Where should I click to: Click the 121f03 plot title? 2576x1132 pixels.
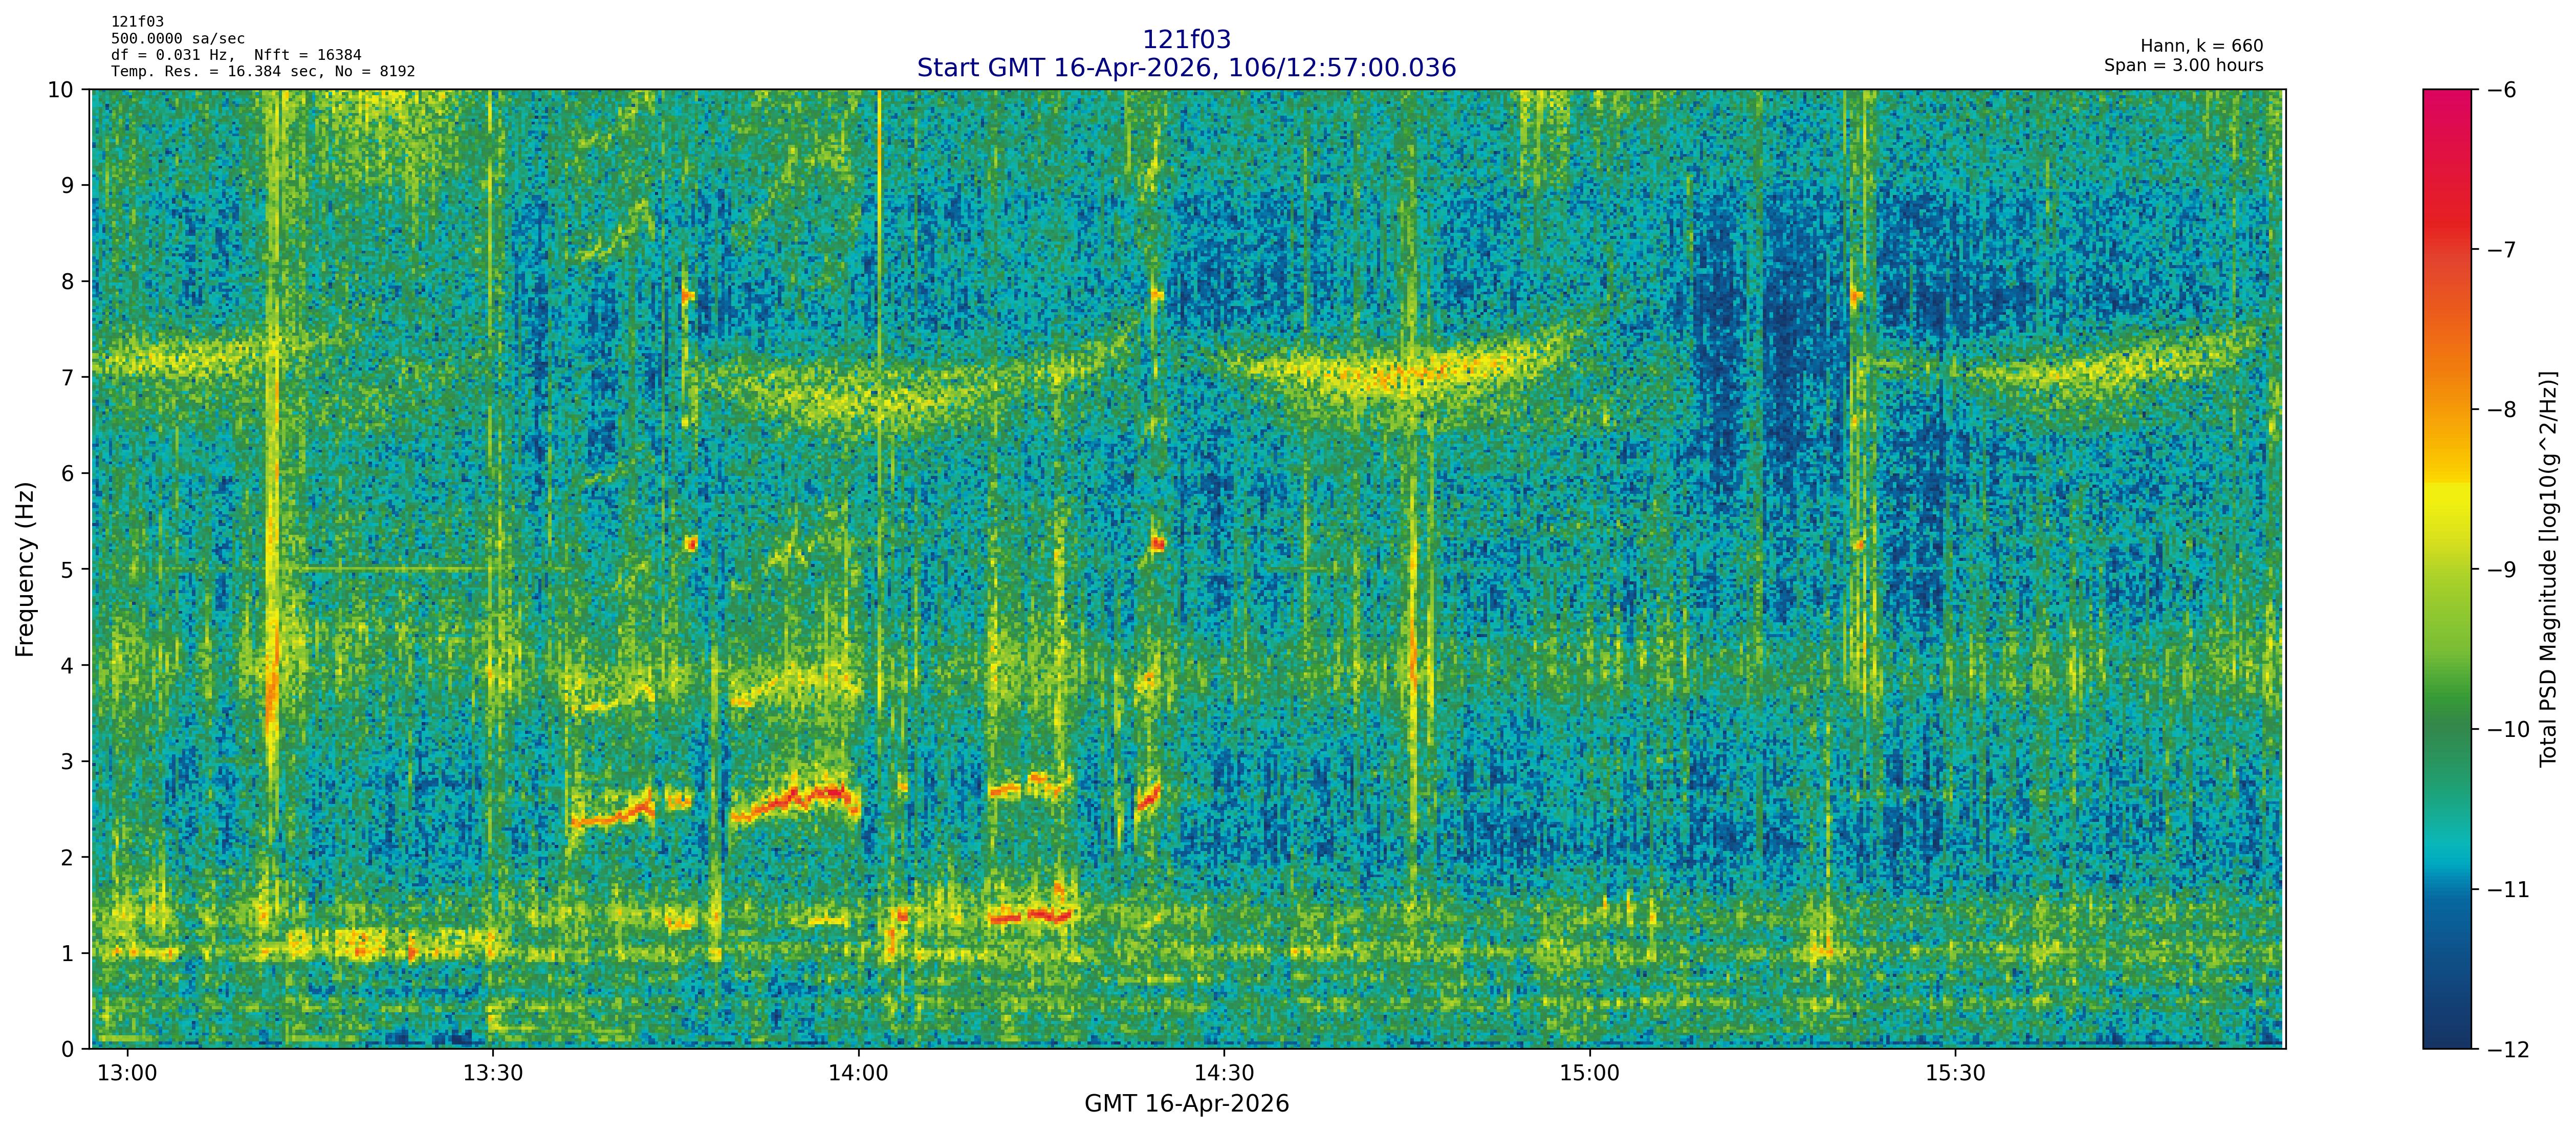pyautogui.click(x=1186, y=40)
